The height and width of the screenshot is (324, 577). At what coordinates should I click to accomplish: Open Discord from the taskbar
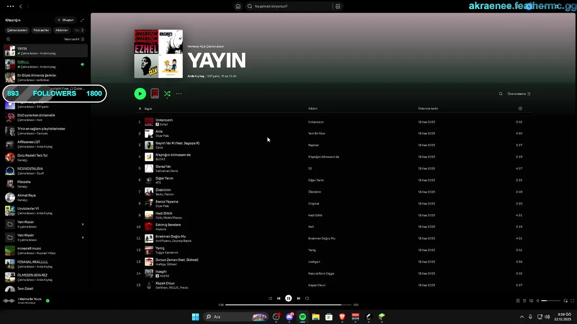(289, 317)
